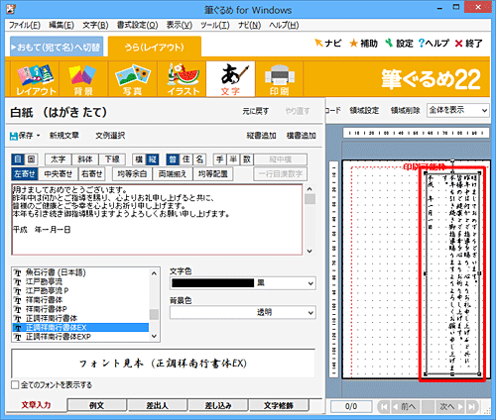The width and height of the screenshot is (496, 420).
Task: Select 中央寄せ center alignment
Action: tap(59, 174)
